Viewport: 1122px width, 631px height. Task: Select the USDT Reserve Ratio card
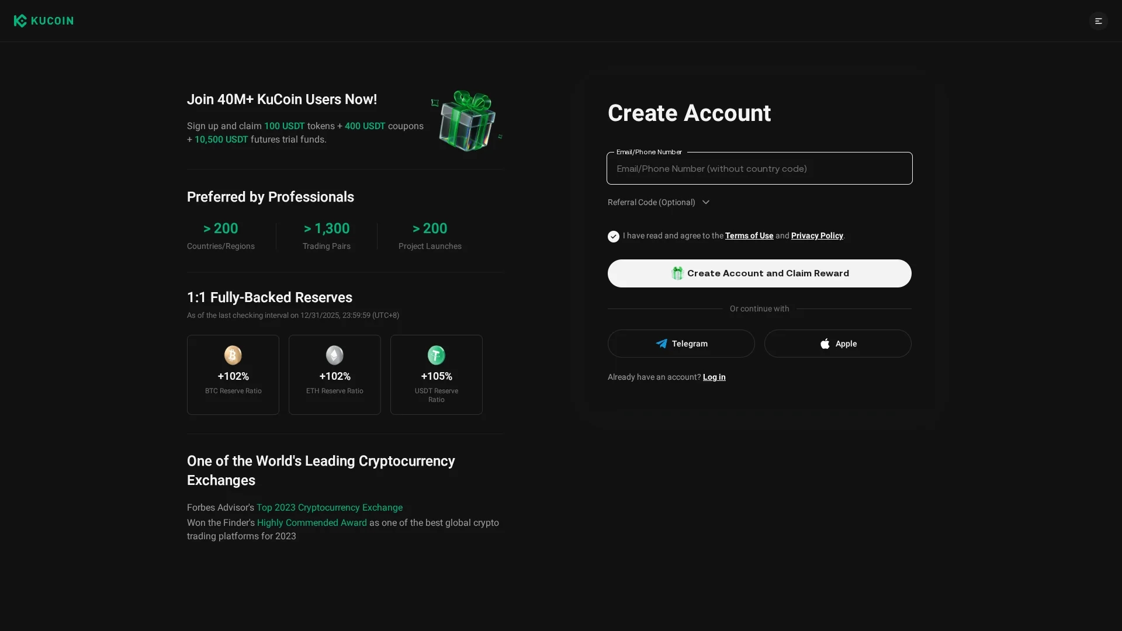click(x=437, y=375)
